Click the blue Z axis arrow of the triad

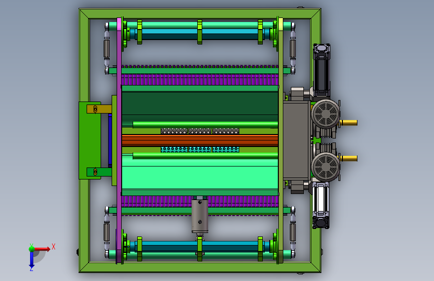[32, 260]
